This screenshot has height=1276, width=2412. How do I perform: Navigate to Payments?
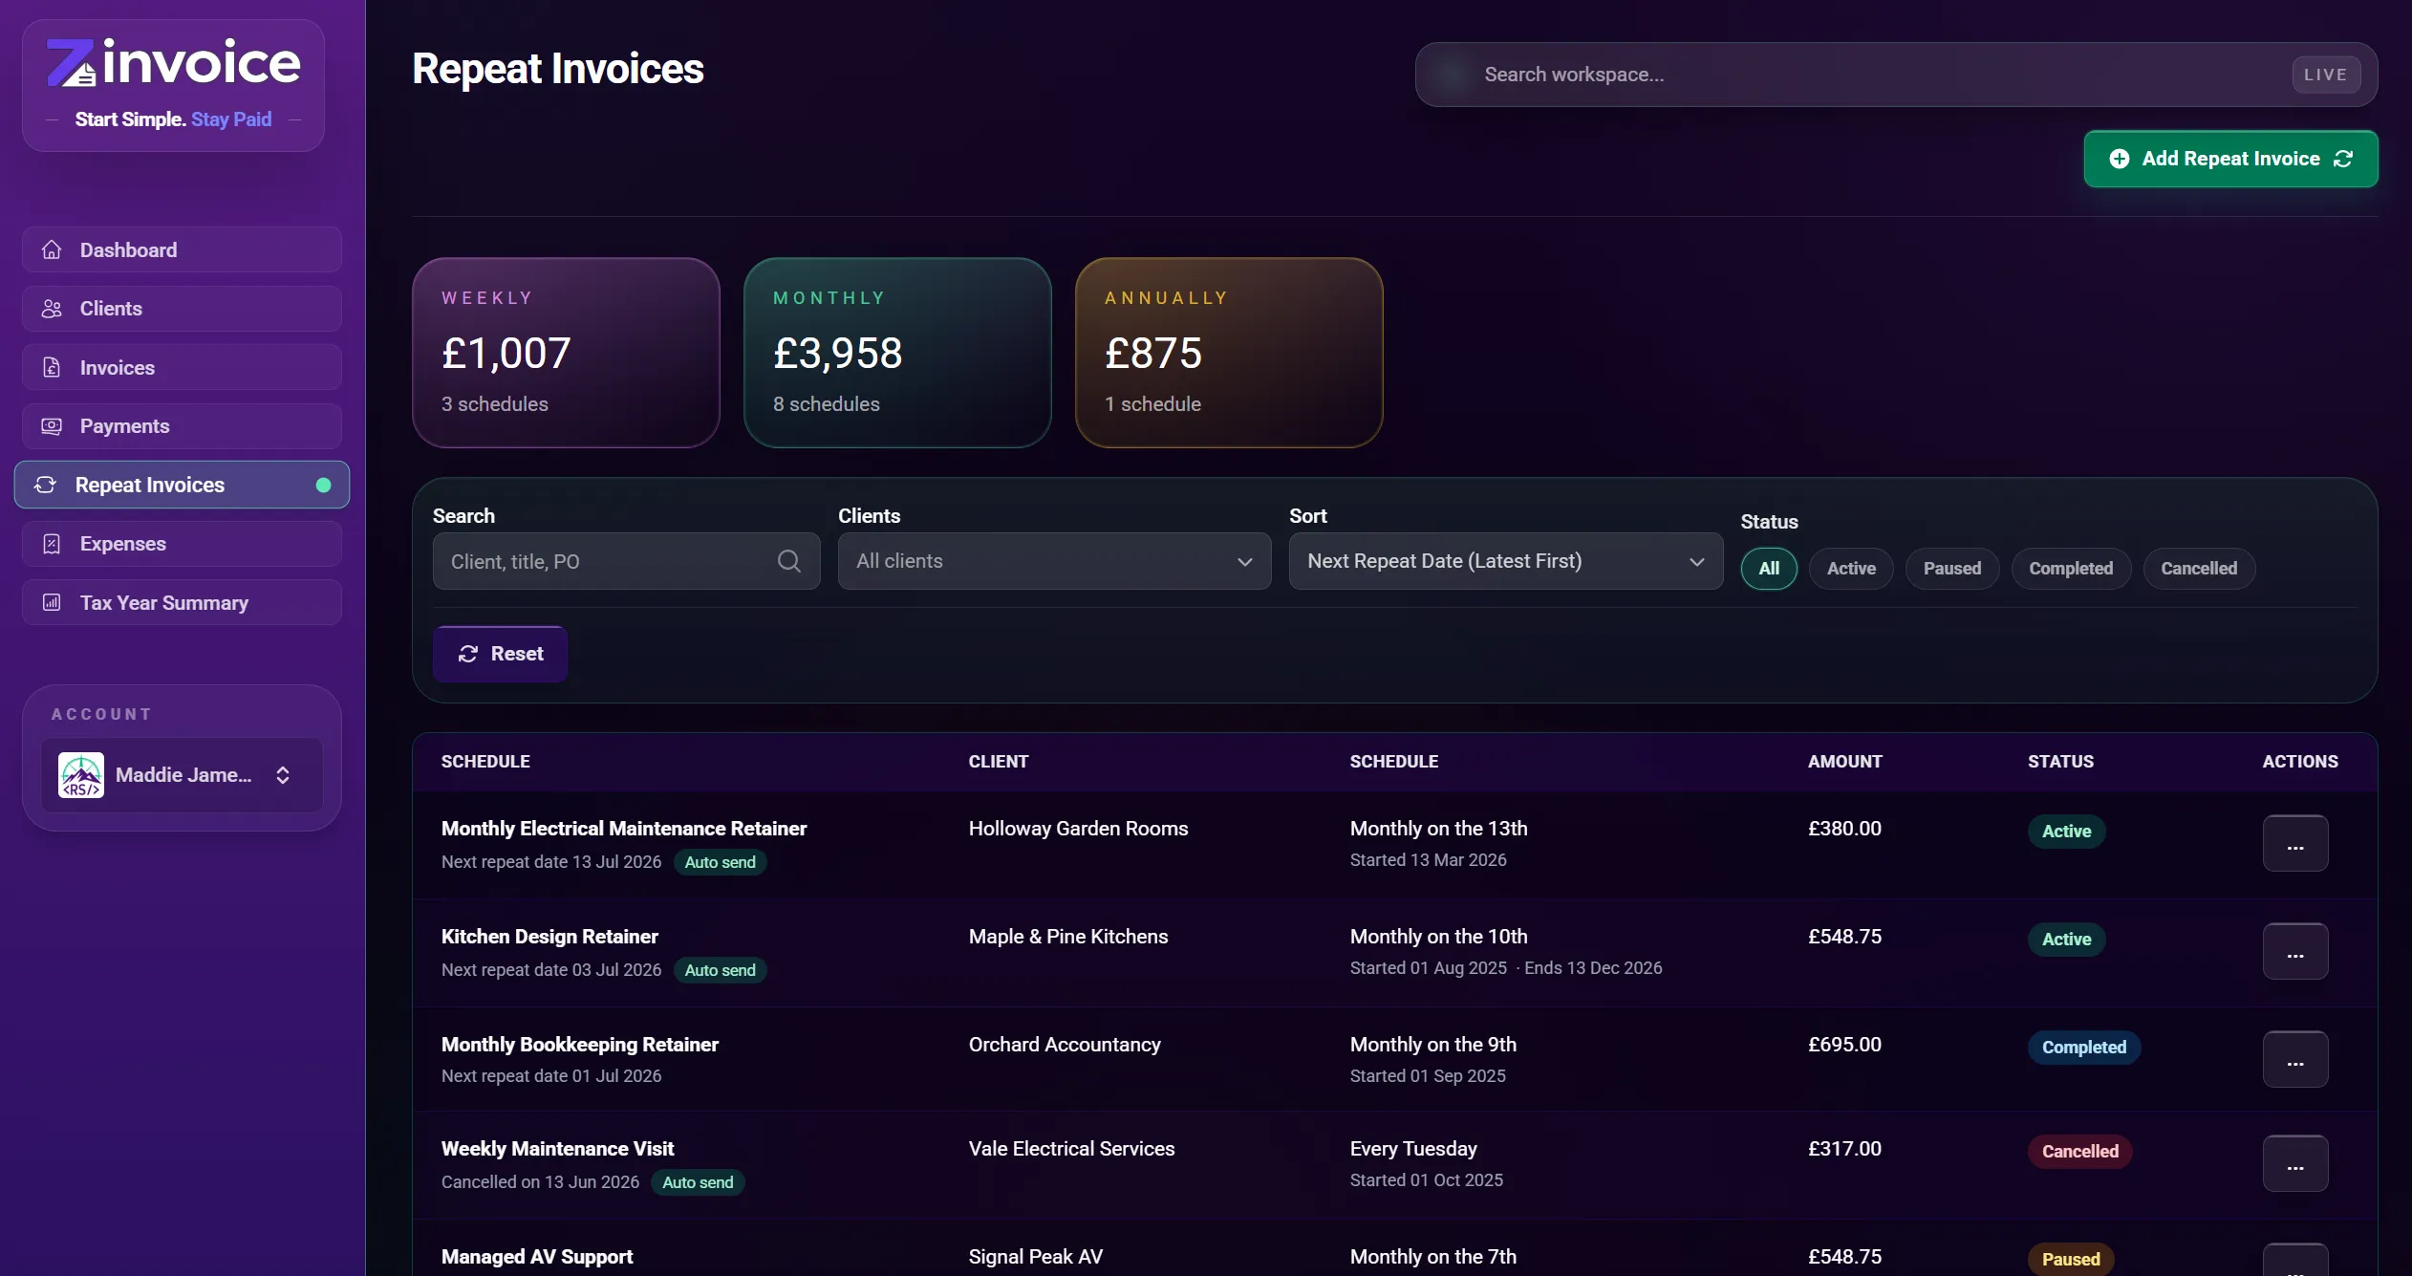182,426
